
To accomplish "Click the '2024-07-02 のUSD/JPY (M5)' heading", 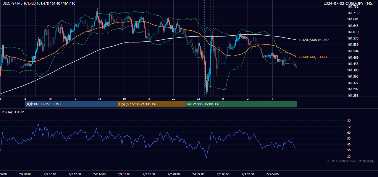I will [349, 4].
